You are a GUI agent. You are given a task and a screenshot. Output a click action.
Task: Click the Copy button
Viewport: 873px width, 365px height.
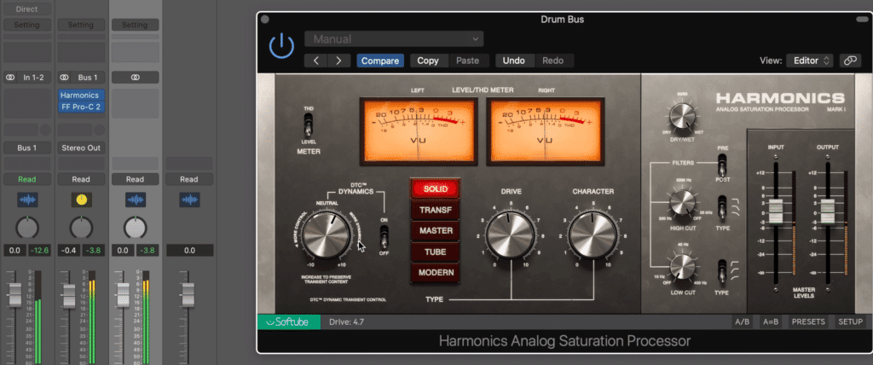tap(428, 61)
